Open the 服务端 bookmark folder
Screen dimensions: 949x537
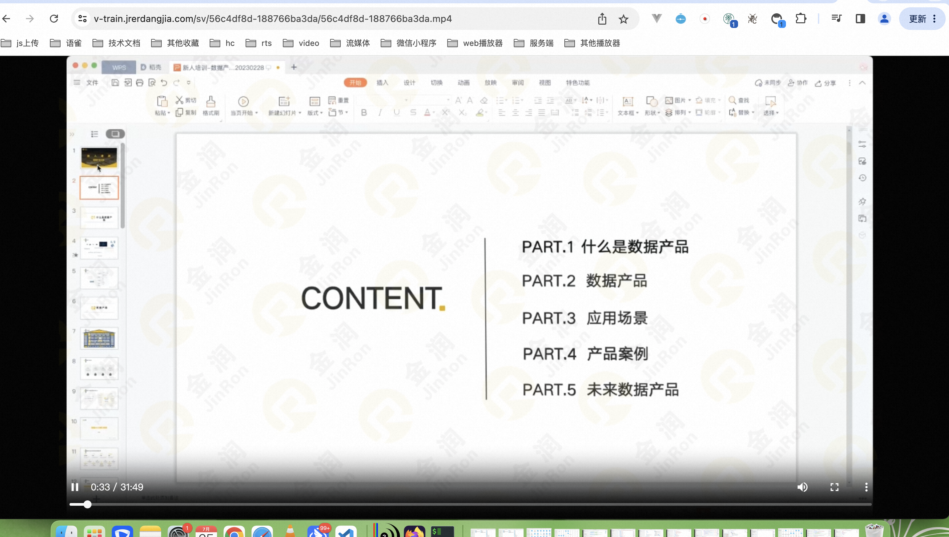(534, 43)
